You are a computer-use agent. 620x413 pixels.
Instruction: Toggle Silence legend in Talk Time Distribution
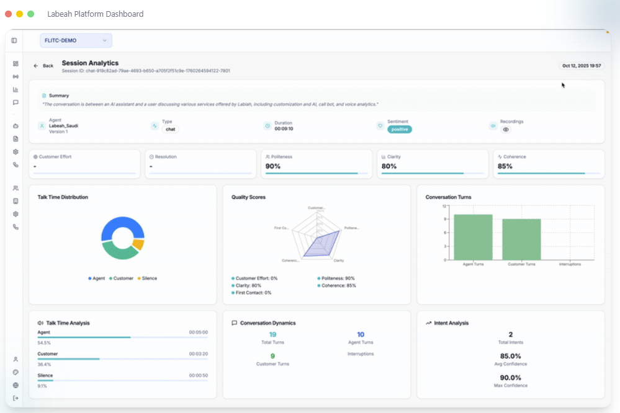click(x=147, y=278)
